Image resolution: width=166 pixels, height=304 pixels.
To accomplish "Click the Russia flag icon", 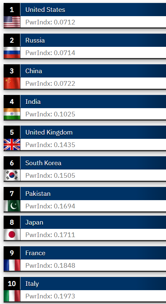I will pyautogui.click(x=12, y=52).
